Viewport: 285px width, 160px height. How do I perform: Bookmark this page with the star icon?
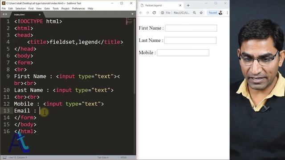pos(201,13)
